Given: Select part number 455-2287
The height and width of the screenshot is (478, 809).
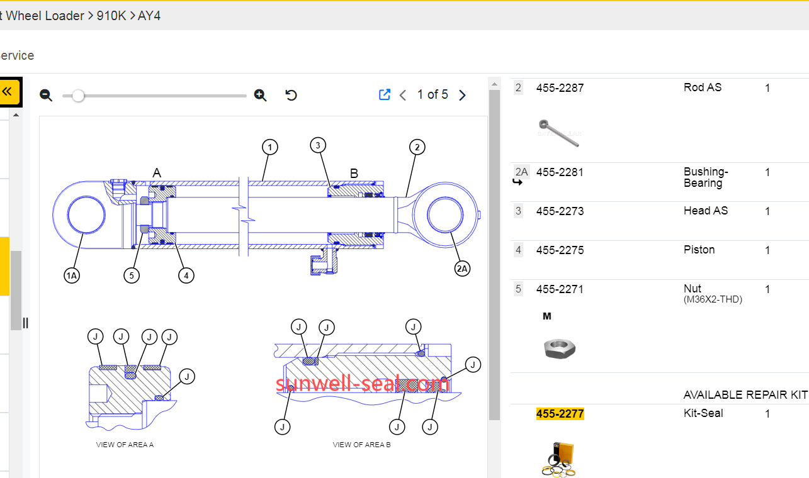Looking at the screenshot, I should 560,88.
